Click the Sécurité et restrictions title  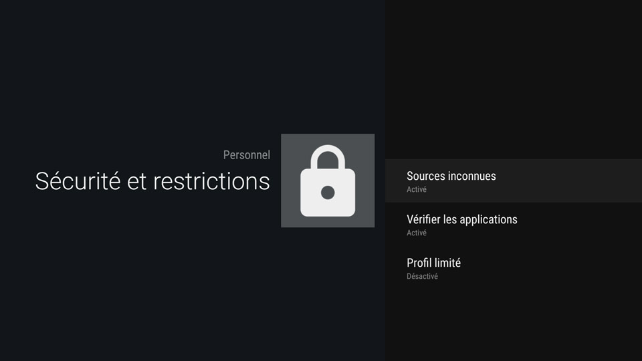152,181
